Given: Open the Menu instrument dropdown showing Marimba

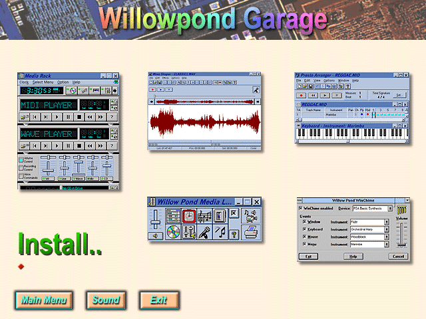Looking at the screenshot, I should pos(385,245).
